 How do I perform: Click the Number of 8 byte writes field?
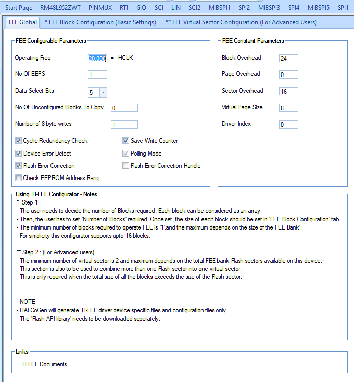point(124,124)
